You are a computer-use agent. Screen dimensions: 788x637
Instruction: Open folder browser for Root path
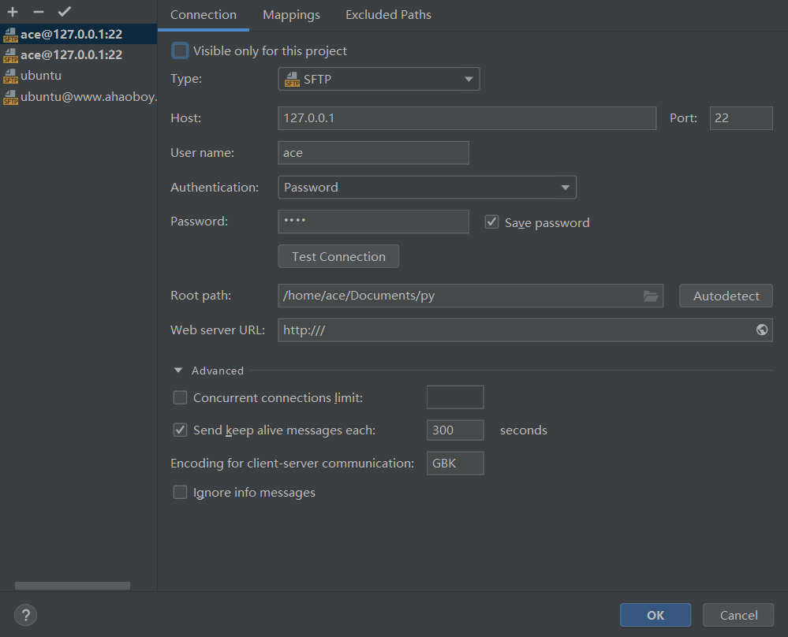(650, 296)
